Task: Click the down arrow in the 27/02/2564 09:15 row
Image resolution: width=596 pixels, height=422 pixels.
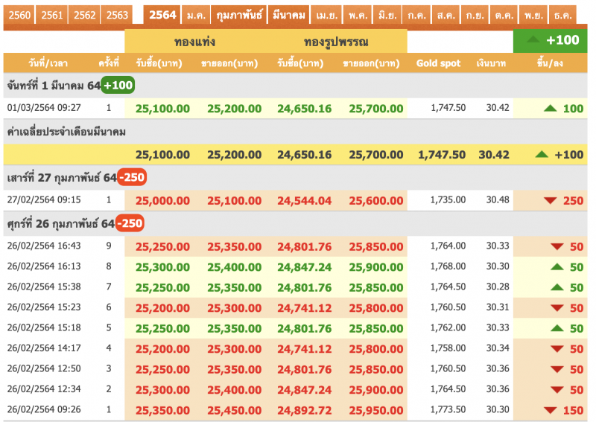Action: click(x=550, y=200)
